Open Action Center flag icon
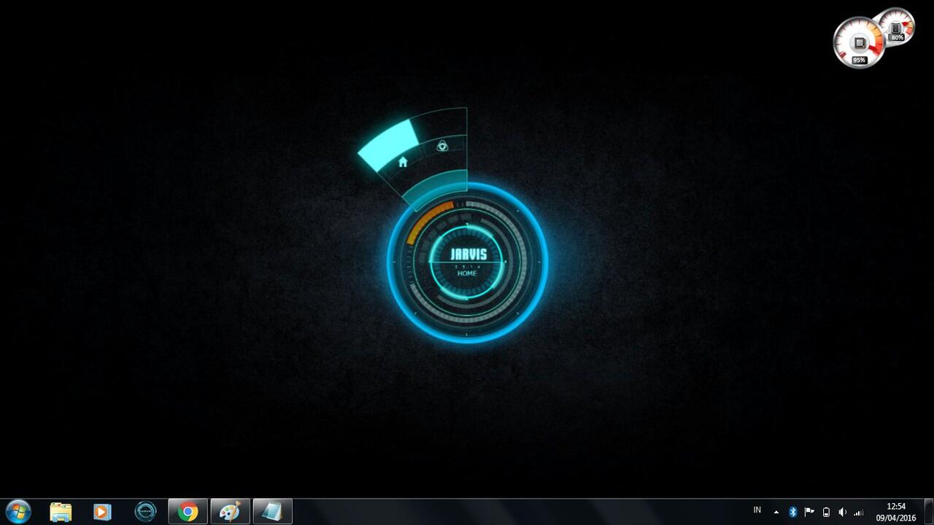Image resolution: width=934 pixels, height=525 pixels. 809,512
